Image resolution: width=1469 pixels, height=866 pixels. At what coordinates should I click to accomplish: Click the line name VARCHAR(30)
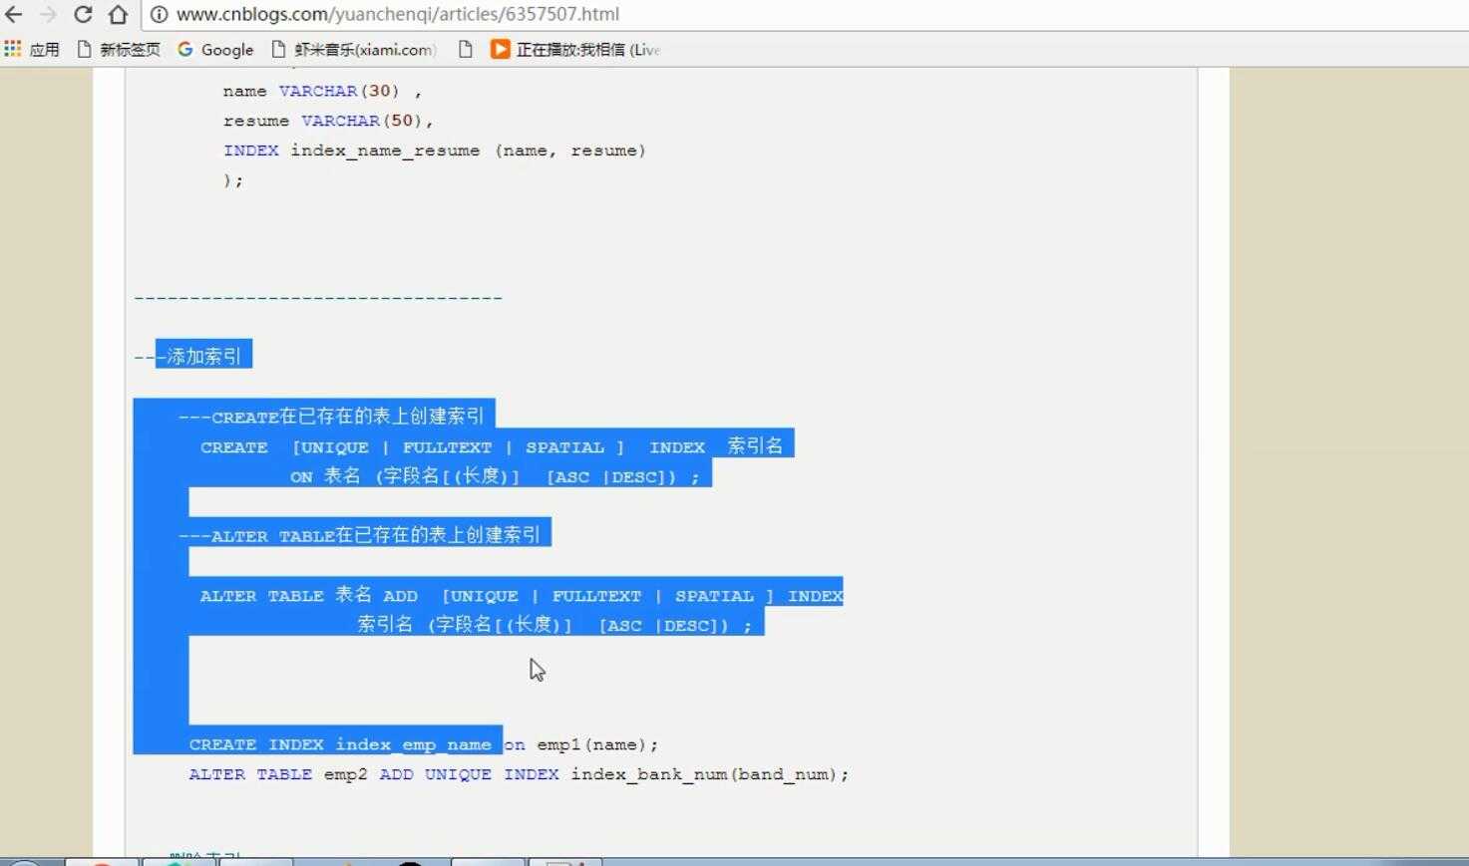click(x=322, y=91)
